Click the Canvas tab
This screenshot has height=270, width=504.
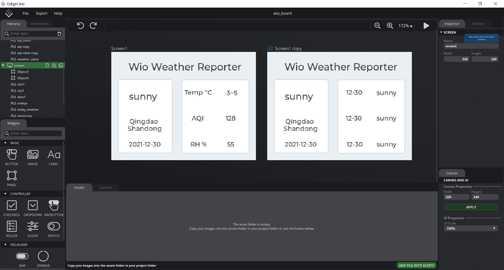click(452, 173)
